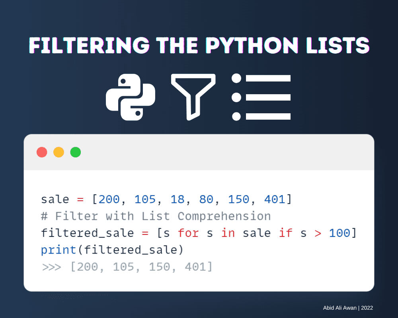Screen dimensions: 398x318
Task: Click the value 401 in the sale list
Action: click(275, 199)
